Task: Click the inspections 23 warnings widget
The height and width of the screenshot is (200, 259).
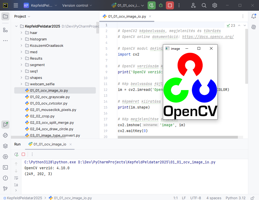Action: point(231,25)
